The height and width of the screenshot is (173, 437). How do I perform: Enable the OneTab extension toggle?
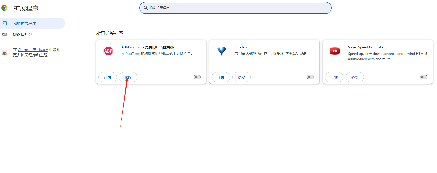pyautogui.click(x=310, y=77)
